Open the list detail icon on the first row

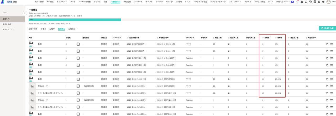(332, 44)
